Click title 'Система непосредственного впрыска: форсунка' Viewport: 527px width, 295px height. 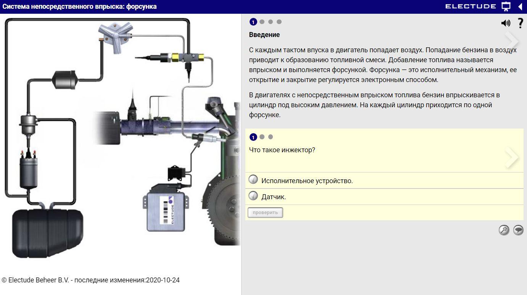click(x=80, y=6)
